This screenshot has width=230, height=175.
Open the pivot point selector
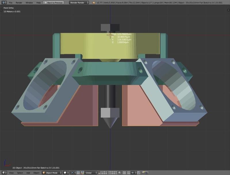tap(73, 173)
